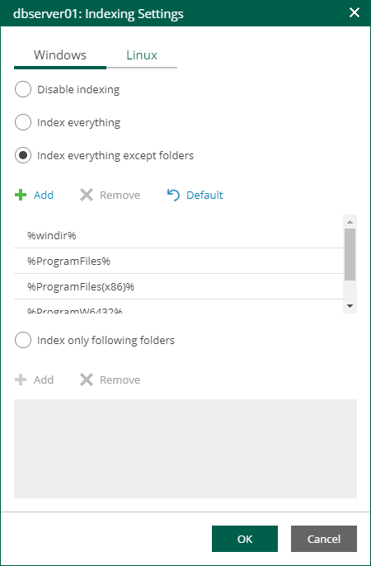The image size is (371, 566).
Task: Click the folder list scrollbar thumb
Action: 350,254
